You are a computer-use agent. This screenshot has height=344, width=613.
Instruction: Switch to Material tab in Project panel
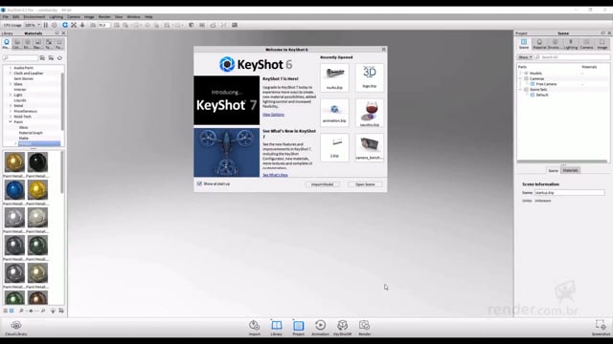pos(539,44)
